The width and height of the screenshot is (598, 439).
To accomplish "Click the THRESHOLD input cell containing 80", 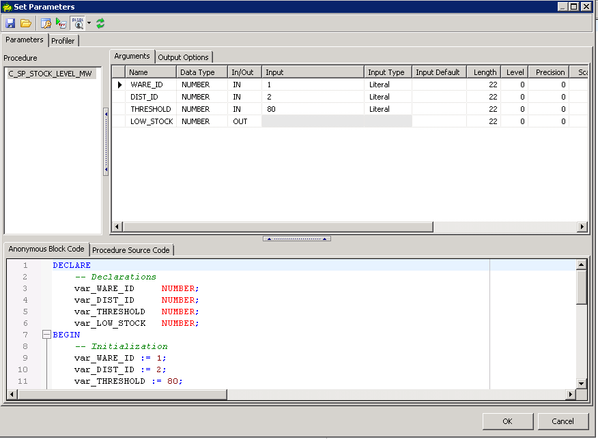I will [312, 109].
